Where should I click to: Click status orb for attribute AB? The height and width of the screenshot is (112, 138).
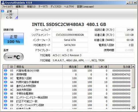click(x=5, y=86)
